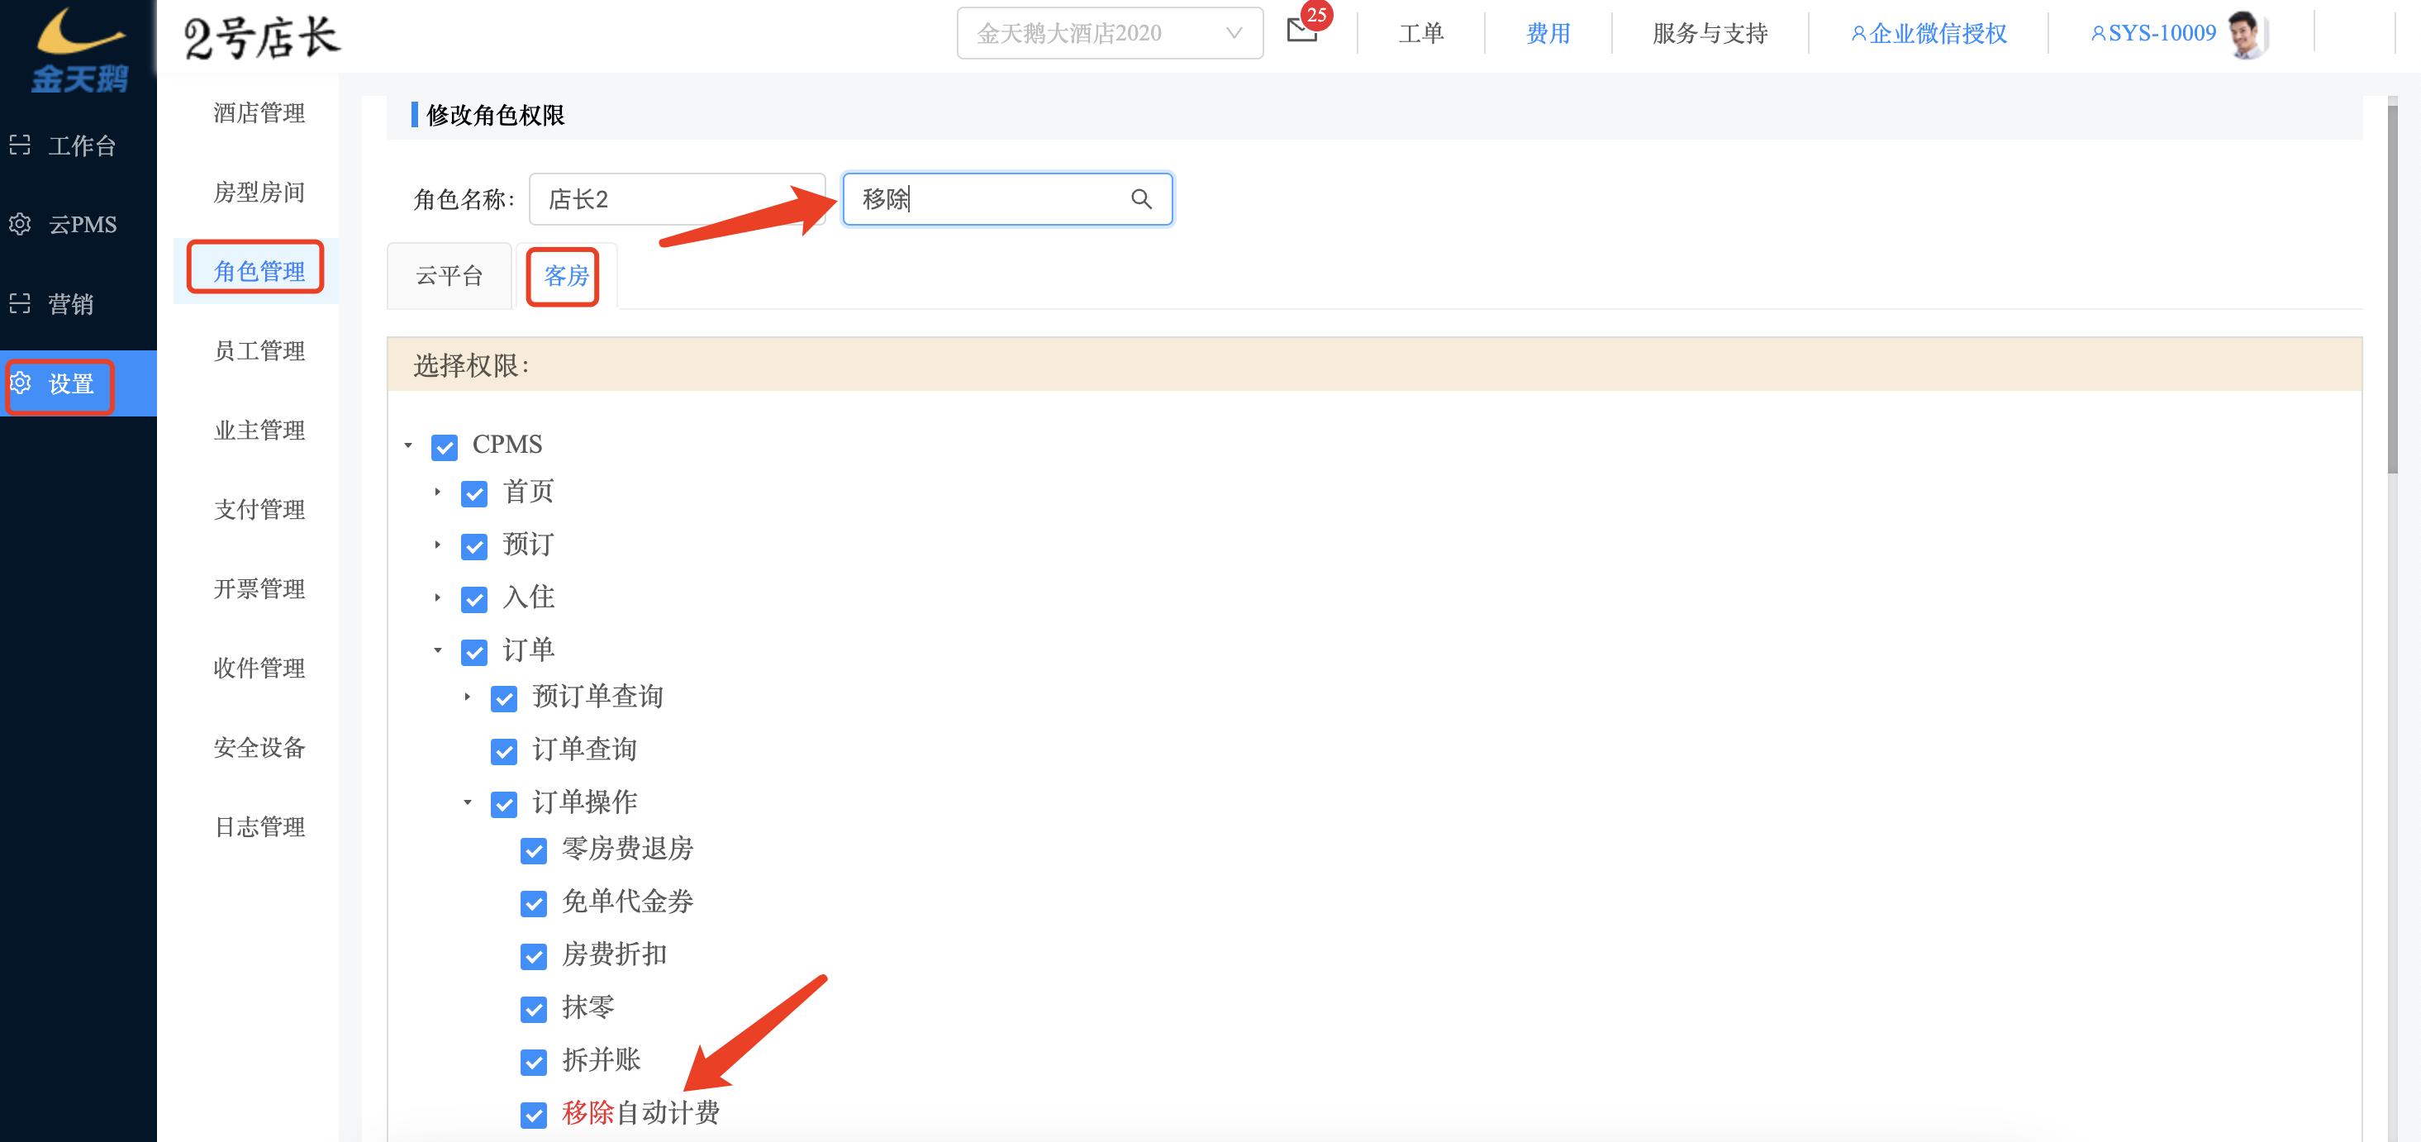
Task: Select 营销 in the sidebar
Action: click(x=78, y=303)
